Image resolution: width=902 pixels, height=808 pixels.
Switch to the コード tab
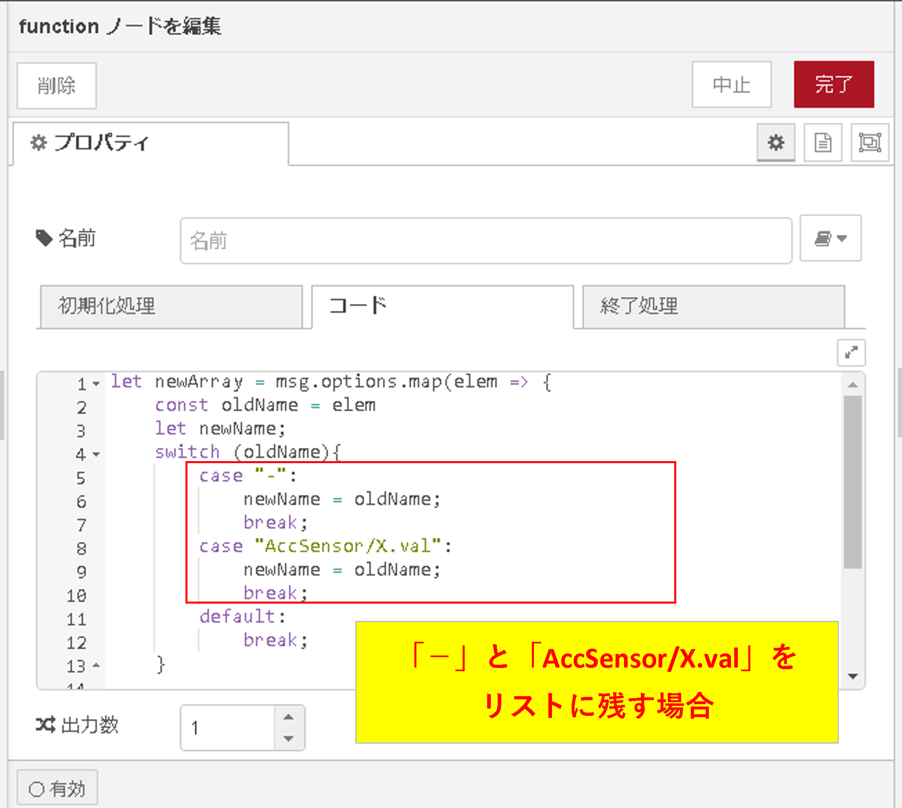(x=443, y=306)
